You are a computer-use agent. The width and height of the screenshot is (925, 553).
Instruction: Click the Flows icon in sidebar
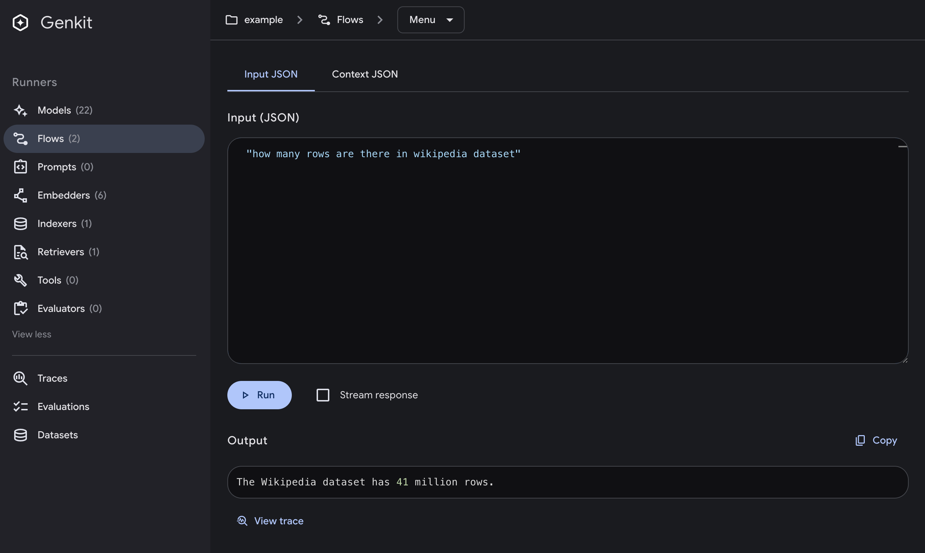click(21, 139)
